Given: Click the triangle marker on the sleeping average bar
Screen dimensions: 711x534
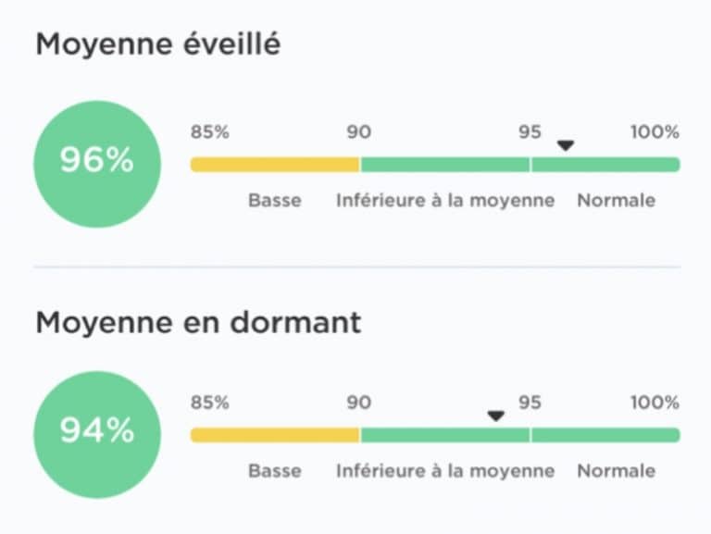Looking at the screenshot, I should point(496,416).
